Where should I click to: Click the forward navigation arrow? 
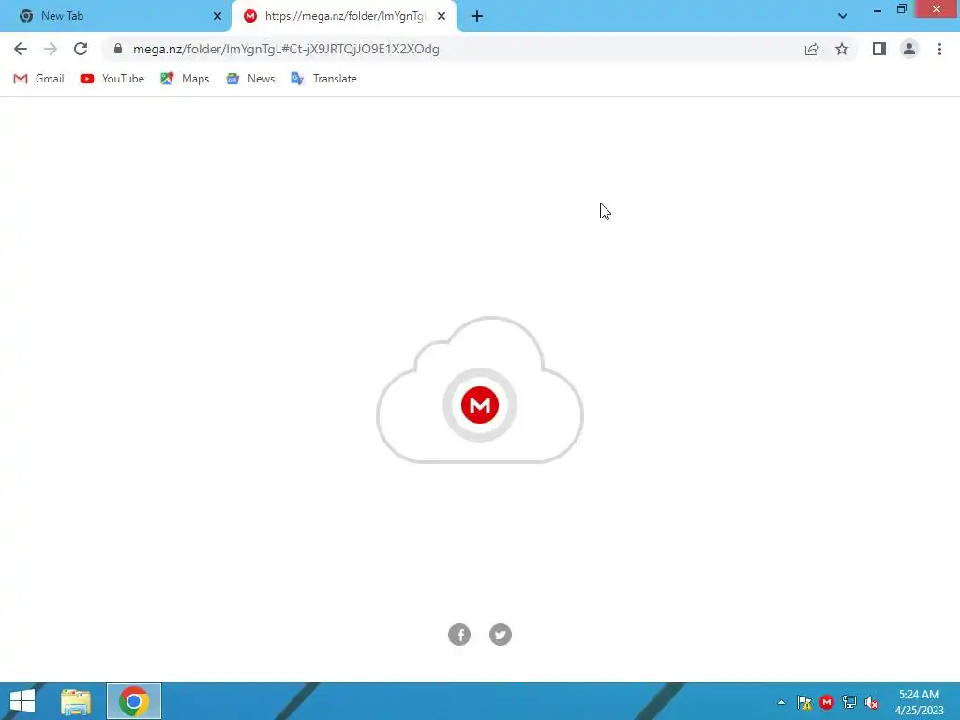click(x=51, y=49)
